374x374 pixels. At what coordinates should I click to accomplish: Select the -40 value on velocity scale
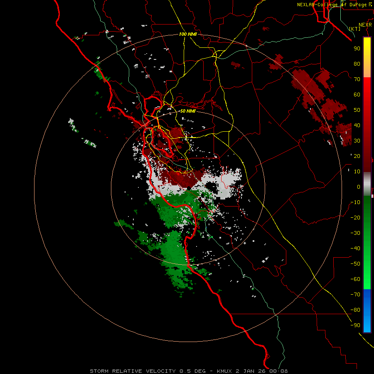pos(355,249)
